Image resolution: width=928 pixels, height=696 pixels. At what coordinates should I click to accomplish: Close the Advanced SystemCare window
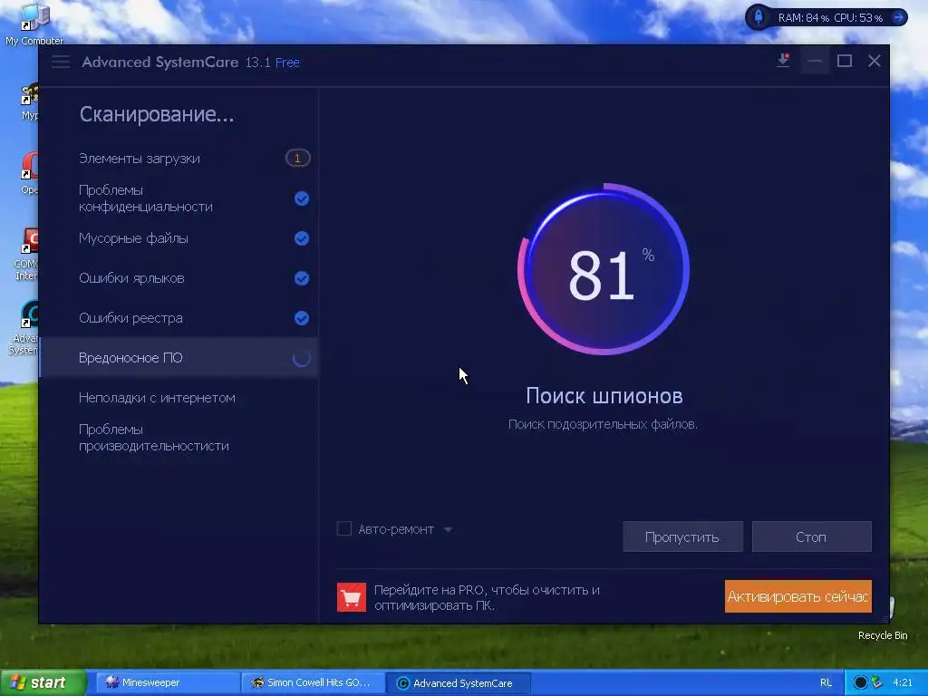coord(875,61)
